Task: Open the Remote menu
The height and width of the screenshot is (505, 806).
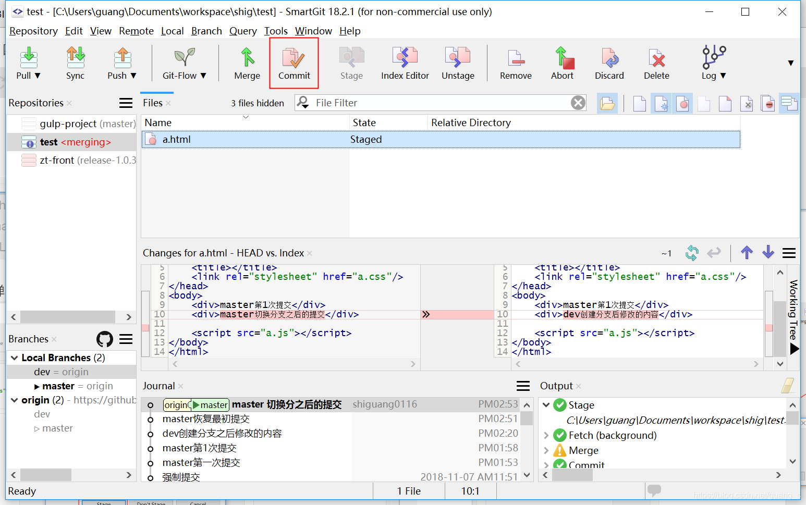Action: click(136, 31)
